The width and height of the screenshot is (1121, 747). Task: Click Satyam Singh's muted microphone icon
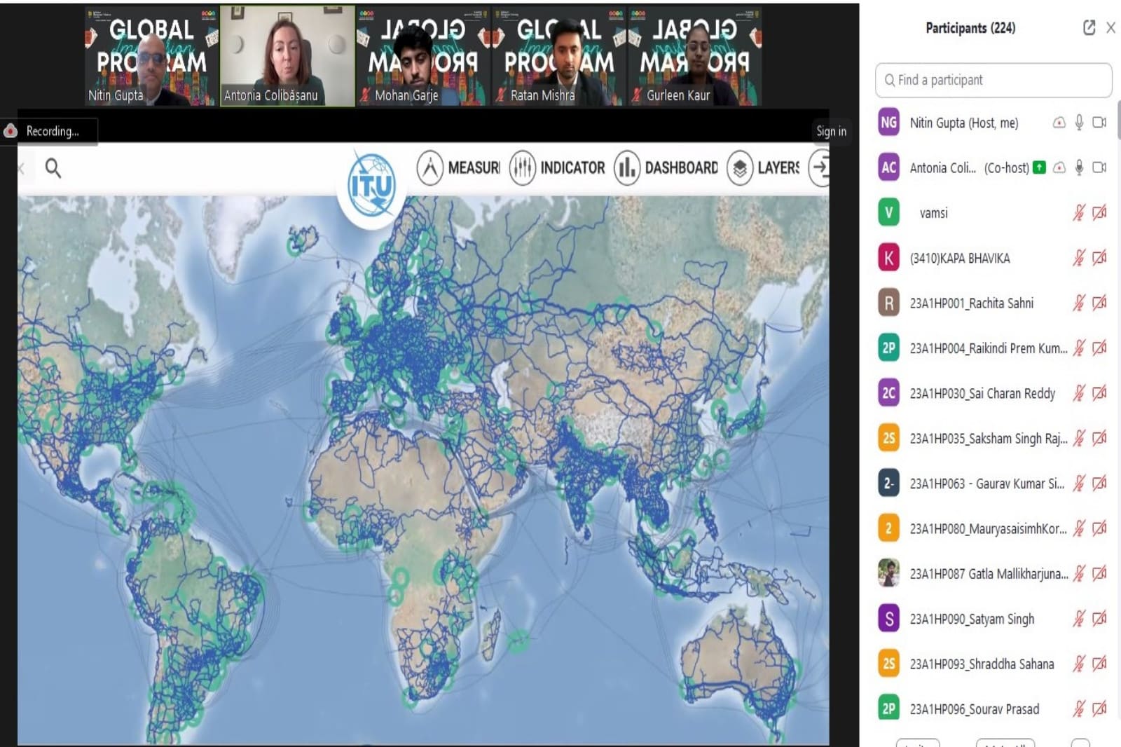pos(1079,619)
